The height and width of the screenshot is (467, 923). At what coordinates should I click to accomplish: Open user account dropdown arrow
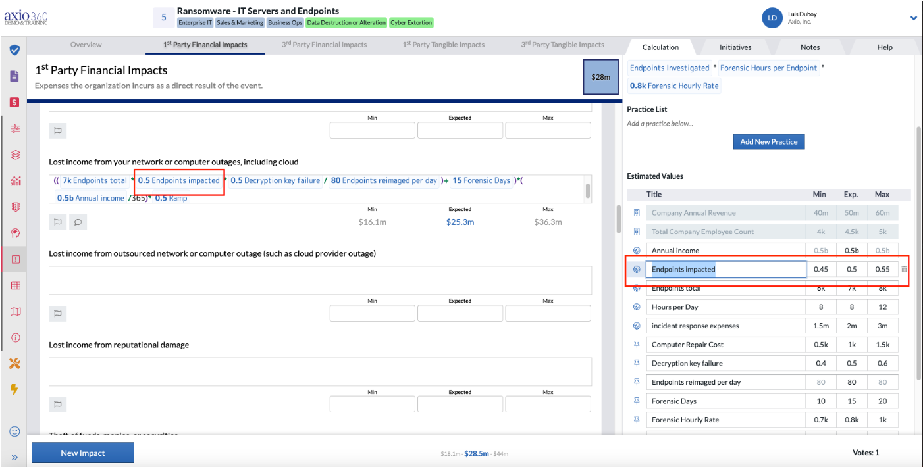tap(914, 18)
